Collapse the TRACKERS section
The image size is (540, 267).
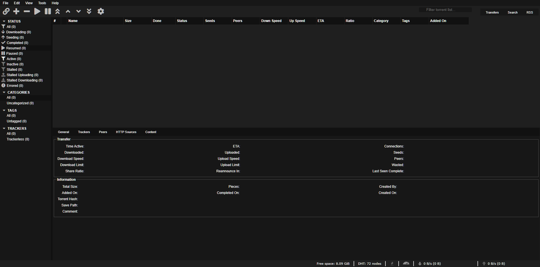click(4, 129)
